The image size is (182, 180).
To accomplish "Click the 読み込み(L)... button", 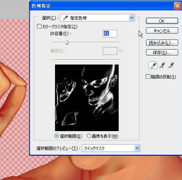I will (x=162, y=43).
